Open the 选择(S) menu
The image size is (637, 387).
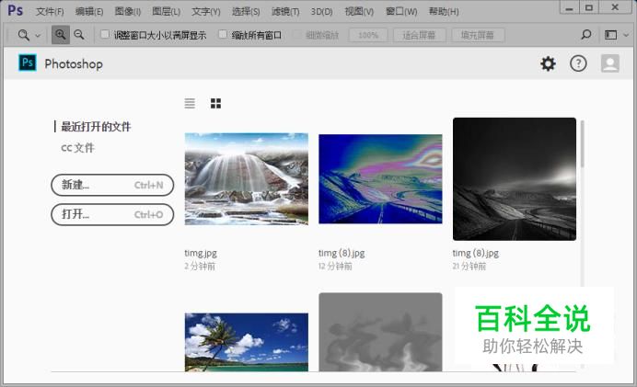coord(246,11)
